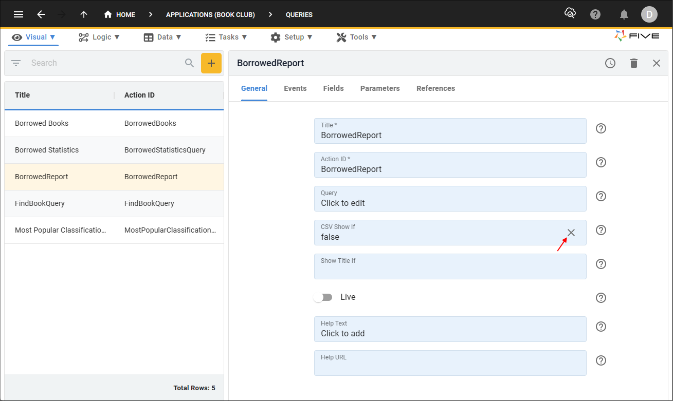Viewport: 673px width, 401px height.
Task: Click the user avatar D
Action: 649,14
